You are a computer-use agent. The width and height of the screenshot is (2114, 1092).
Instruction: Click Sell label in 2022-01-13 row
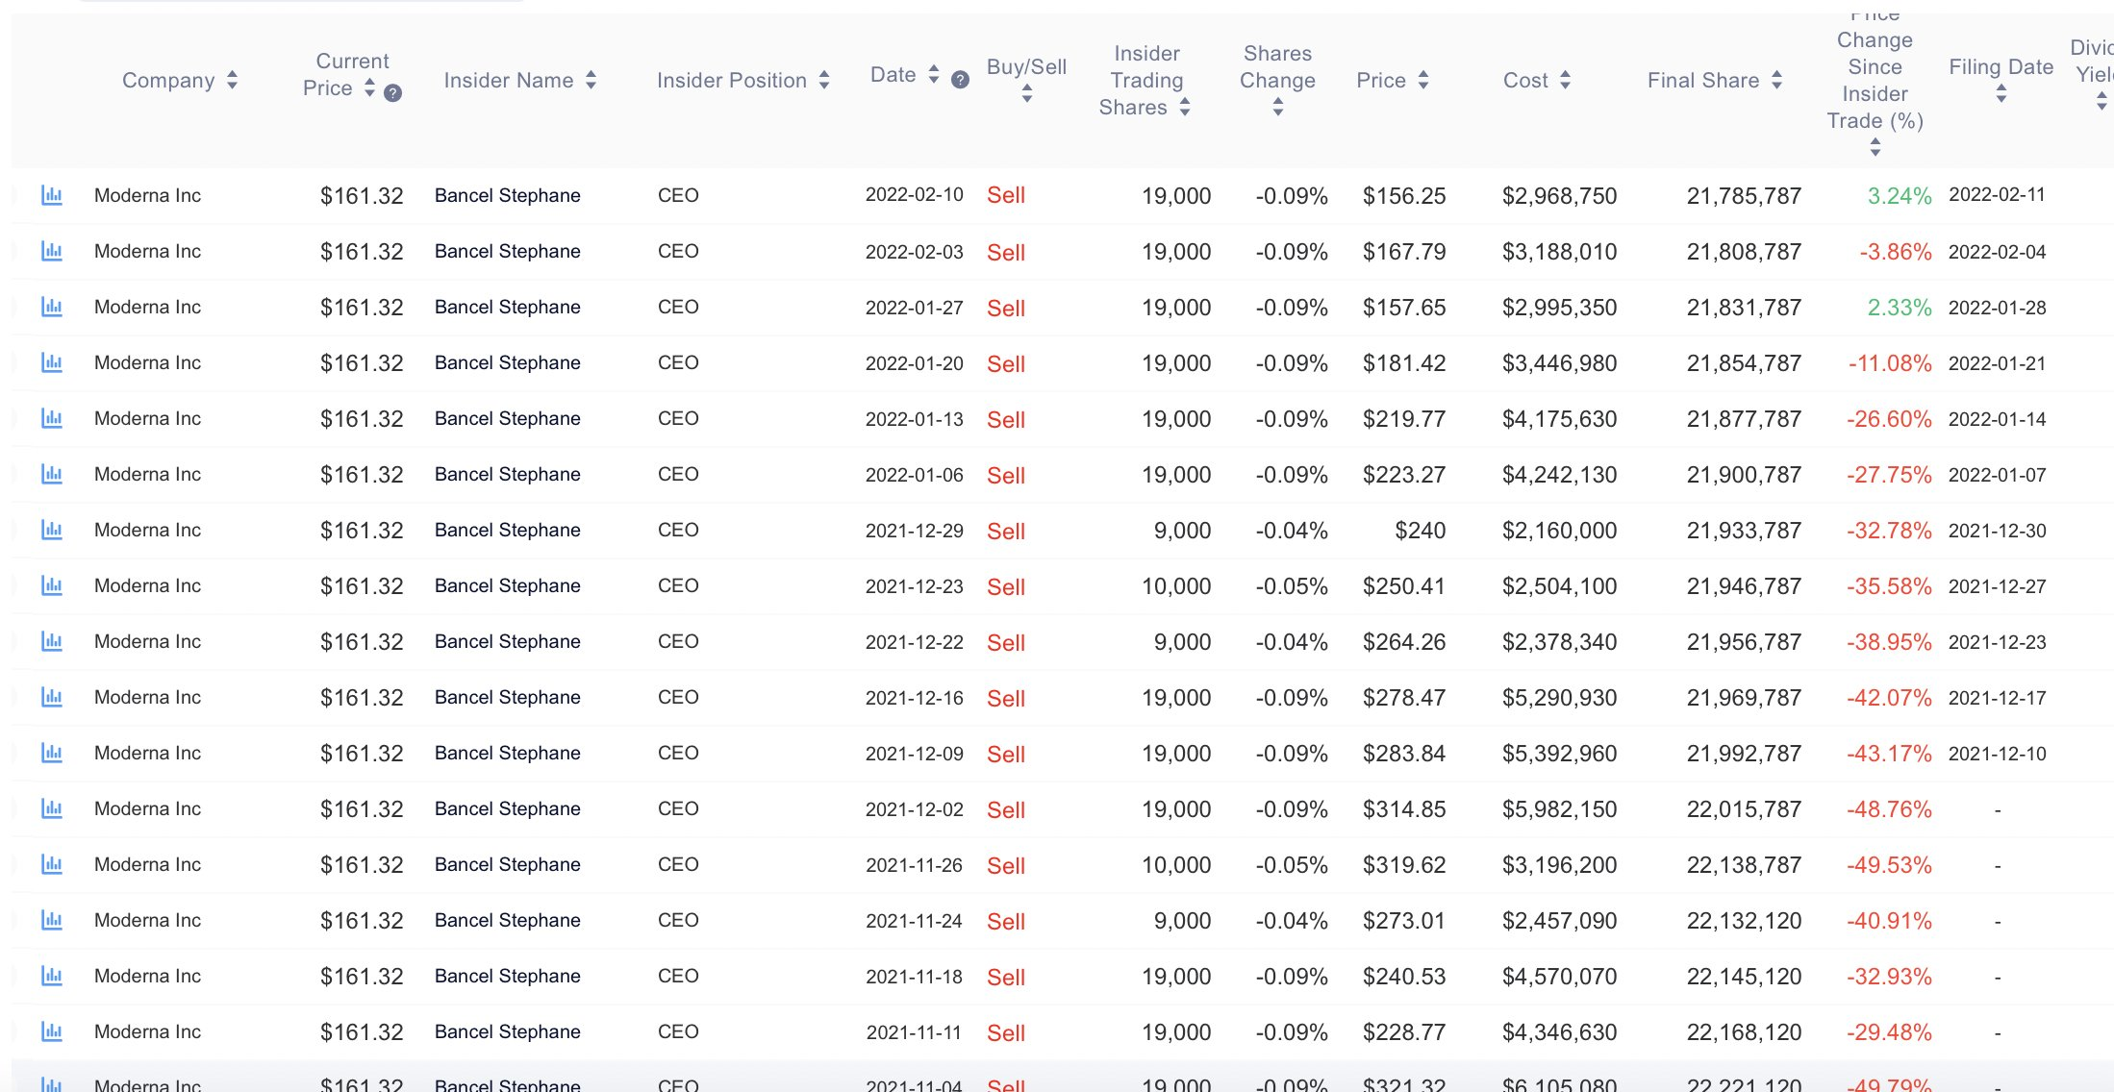(1006, 420)
